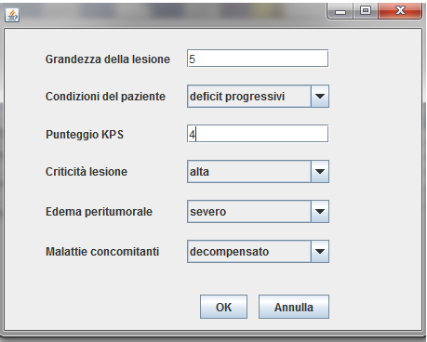Minimize the dialog window
This screenshot has width=427, height=342.
340,11
